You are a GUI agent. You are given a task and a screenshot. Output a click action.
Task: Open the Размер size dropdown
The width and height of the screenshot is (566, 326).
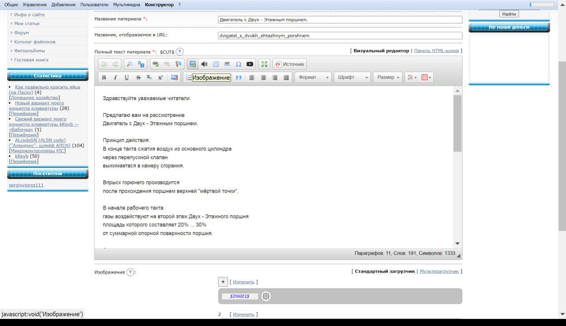[x=388, y=78]
